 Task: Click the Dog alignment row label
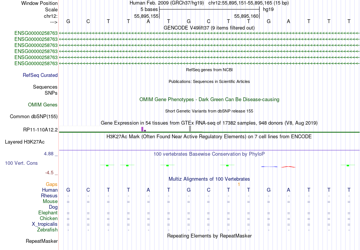(53, 207)
